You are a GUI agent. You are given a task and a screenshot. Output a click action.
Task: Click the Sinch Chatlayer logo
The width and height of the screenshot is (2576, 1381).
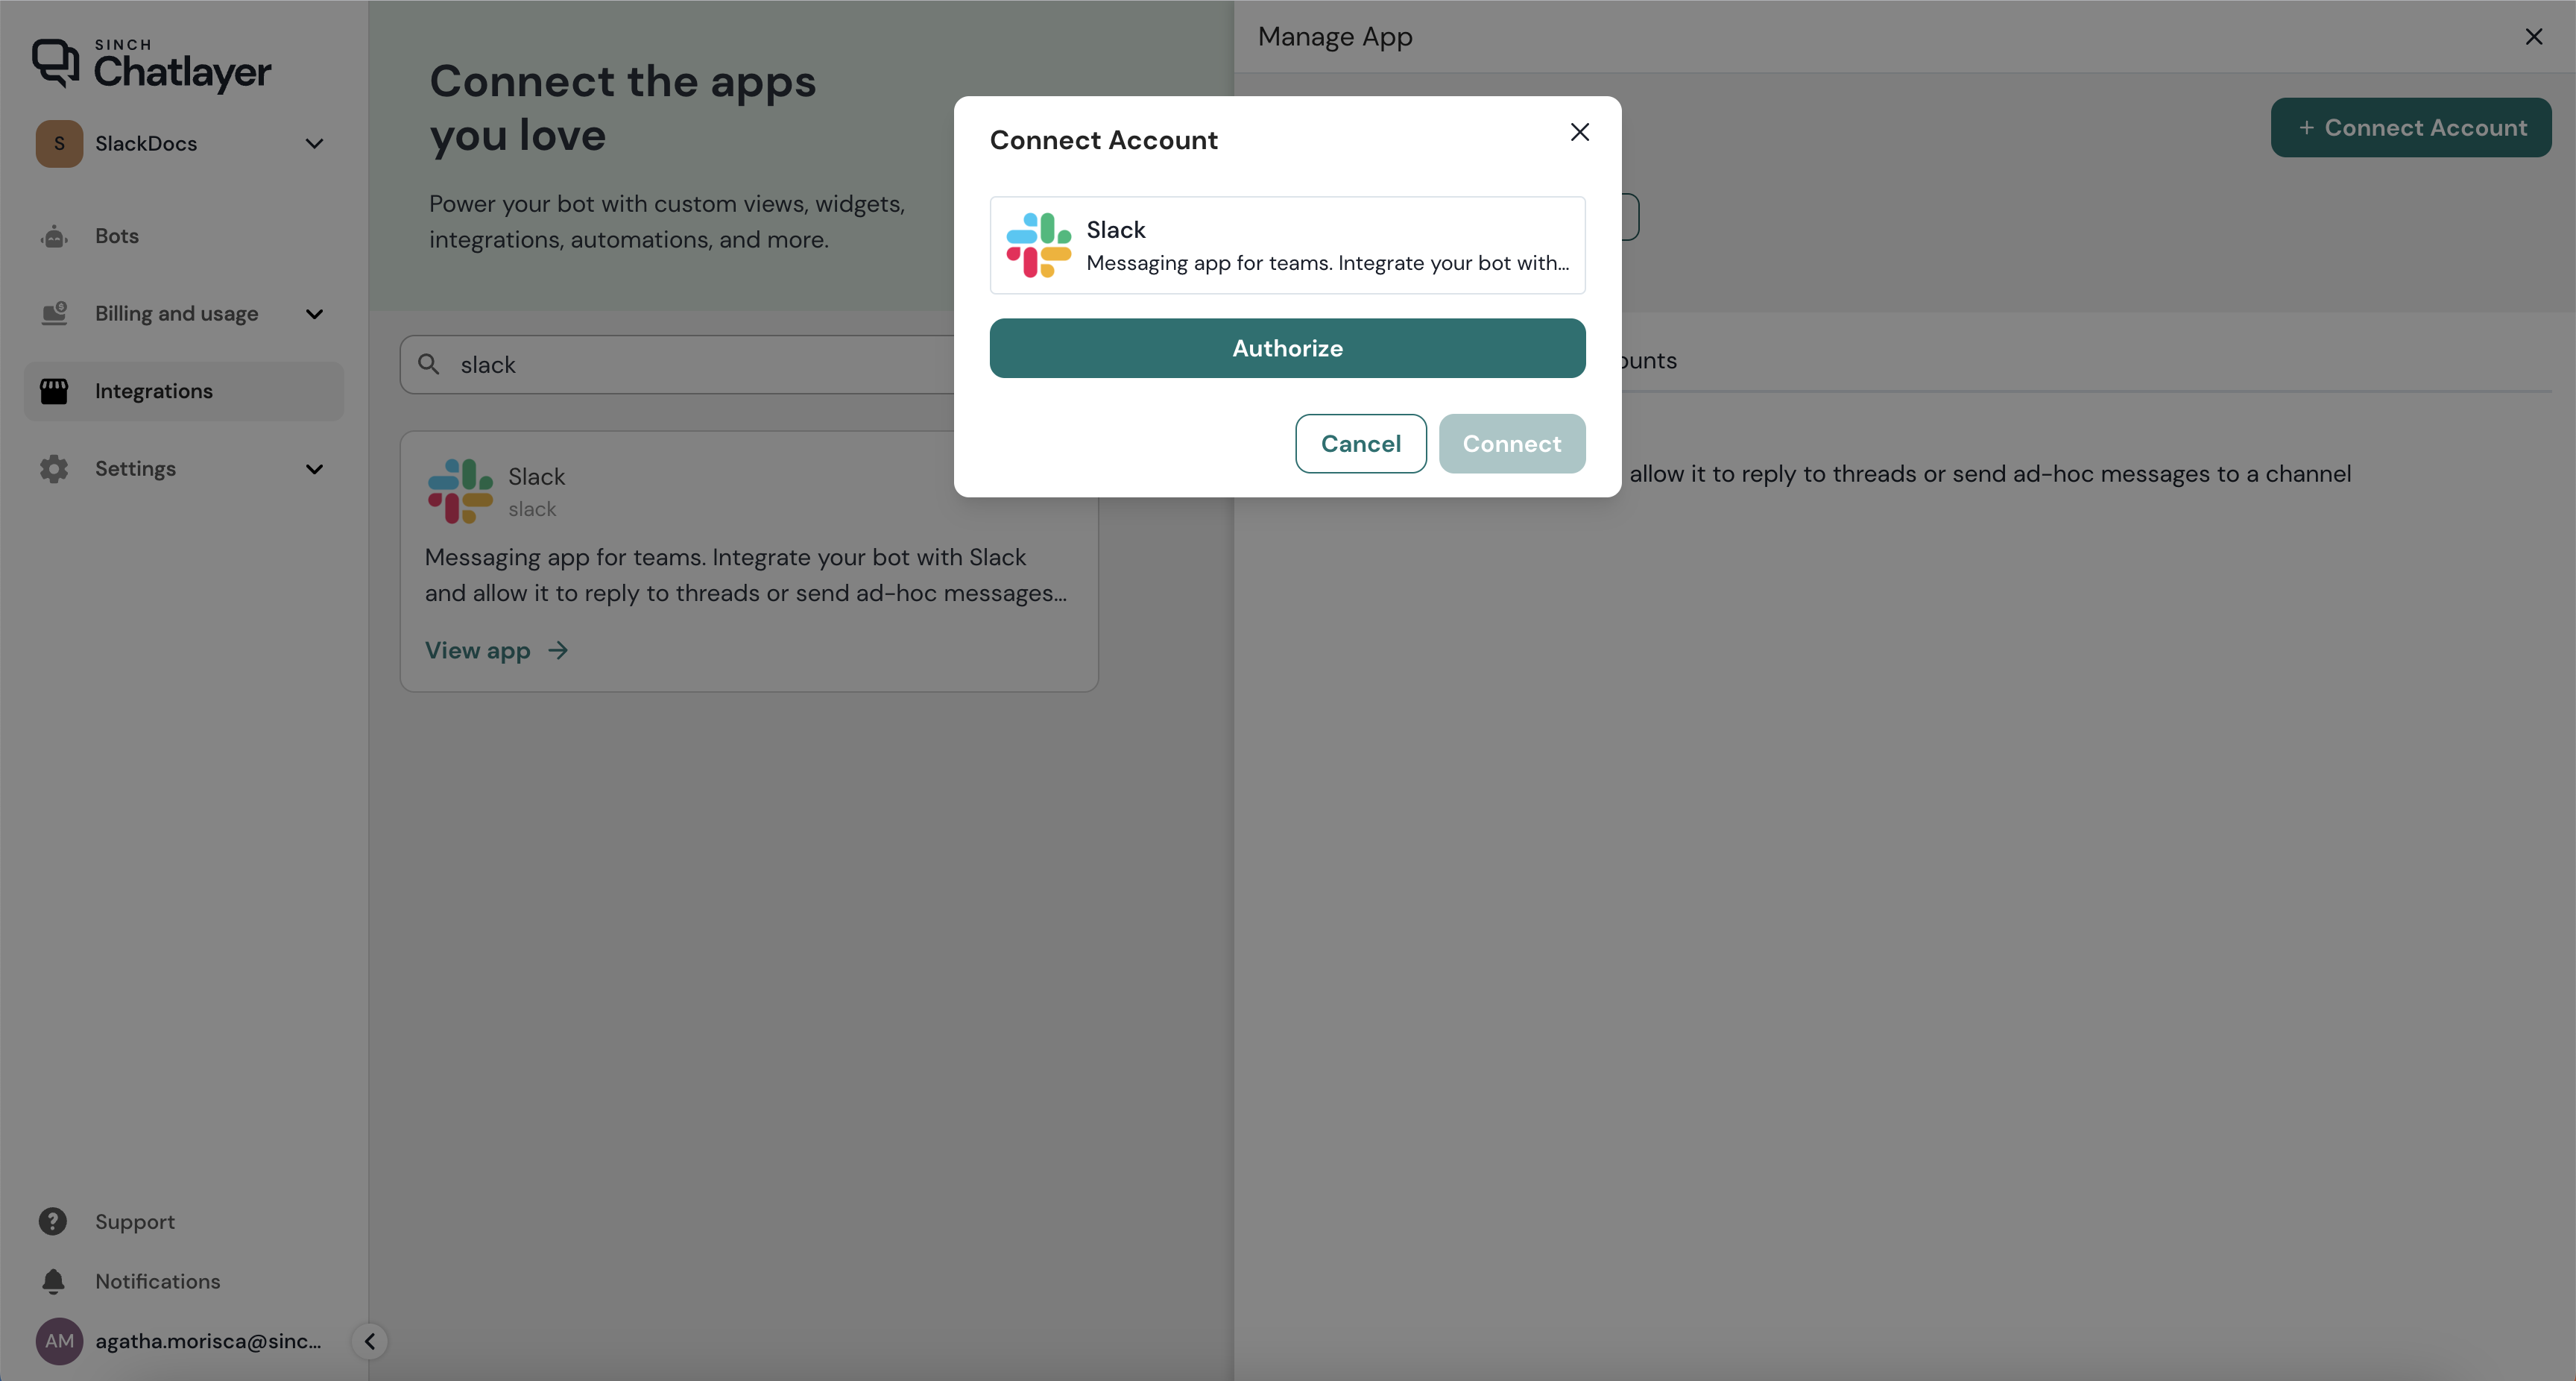[x=151, y=64]
